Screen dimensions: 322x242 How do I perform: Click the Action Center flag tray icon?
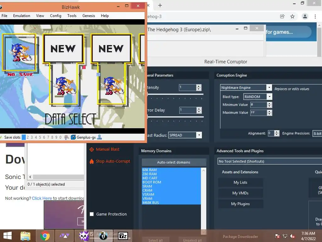pos(277,236)
